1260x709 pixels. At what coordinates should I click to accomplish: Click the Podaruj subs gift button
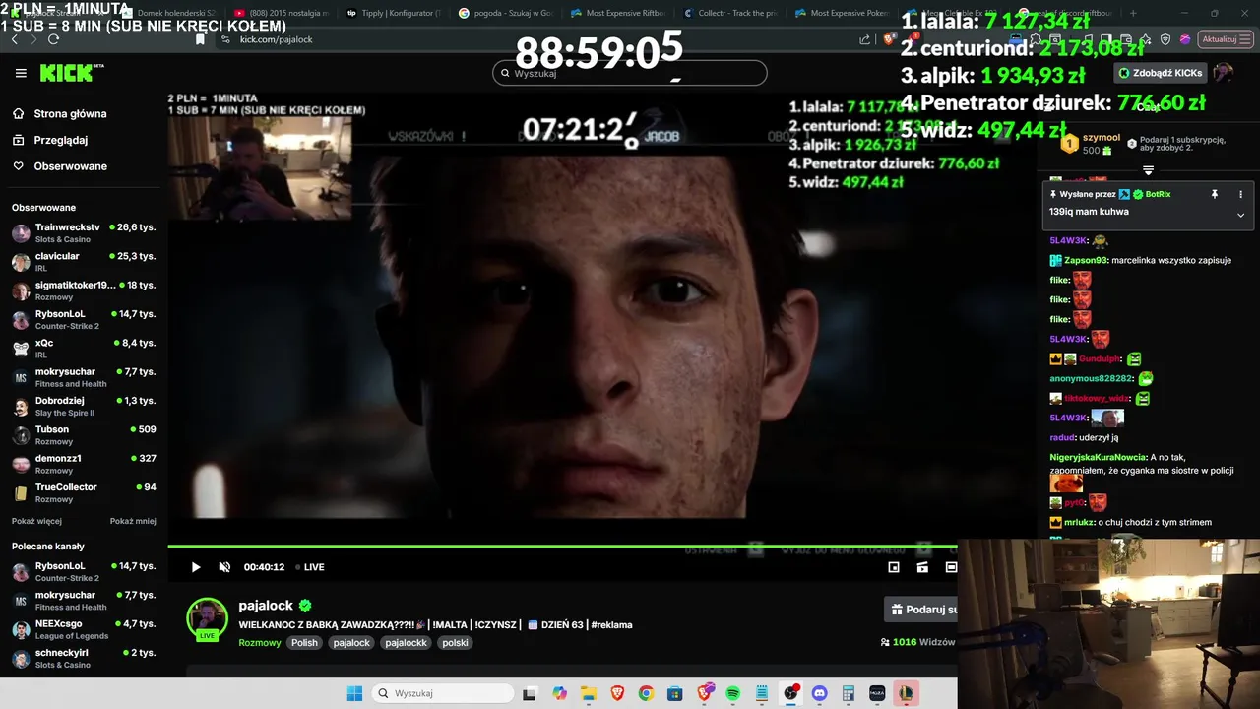click(x=920, y=610)
